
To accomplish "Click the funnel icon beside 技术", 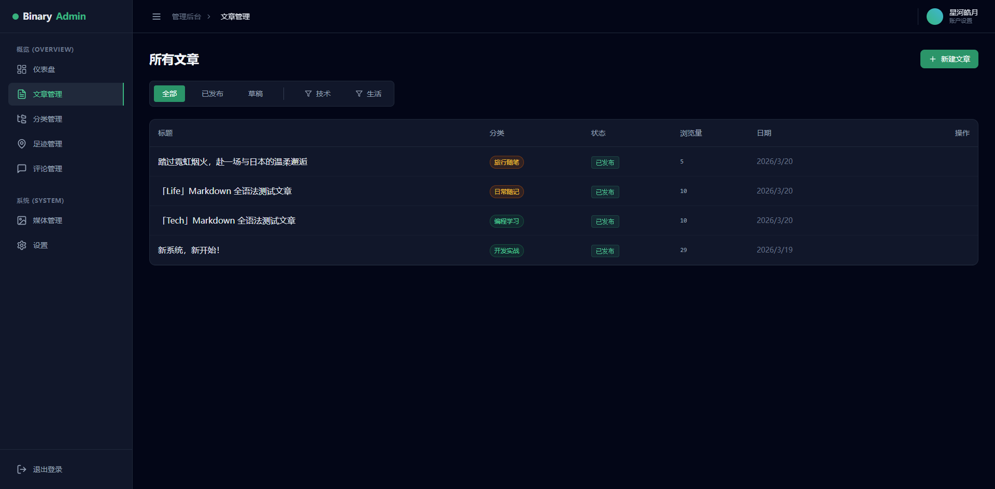I will point(308,94).
